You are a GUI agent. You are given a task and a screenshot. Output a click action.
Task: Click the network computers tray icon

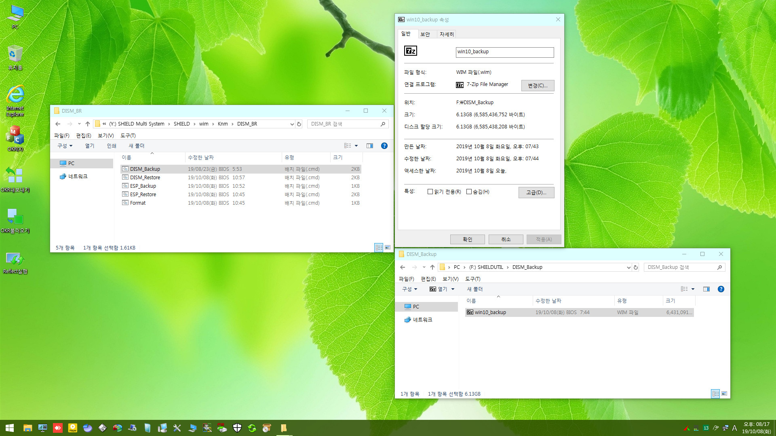725,428
